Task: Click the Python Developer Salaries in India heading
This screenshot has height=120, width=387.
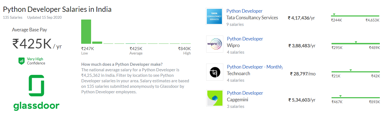Action: point(57,9)
